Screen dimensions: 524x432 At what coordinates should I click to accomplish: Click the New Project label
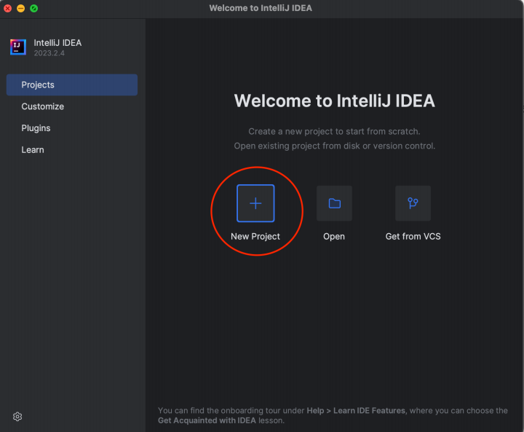[x=255, y=236]
